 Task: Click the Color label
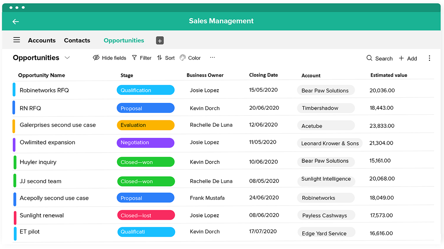(194, 58)
